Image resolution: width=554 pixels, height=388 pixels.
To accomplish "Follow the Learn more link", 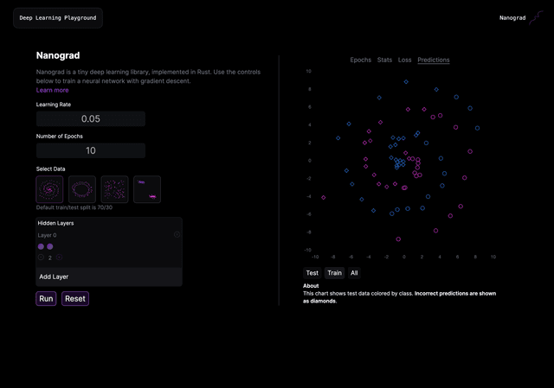I will coord(52,90).
